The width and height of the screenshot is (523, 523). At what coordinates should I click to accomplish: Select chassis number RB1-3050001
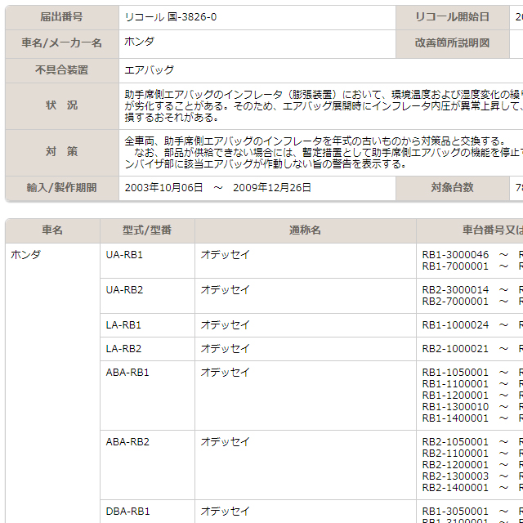tap(455, 512)
